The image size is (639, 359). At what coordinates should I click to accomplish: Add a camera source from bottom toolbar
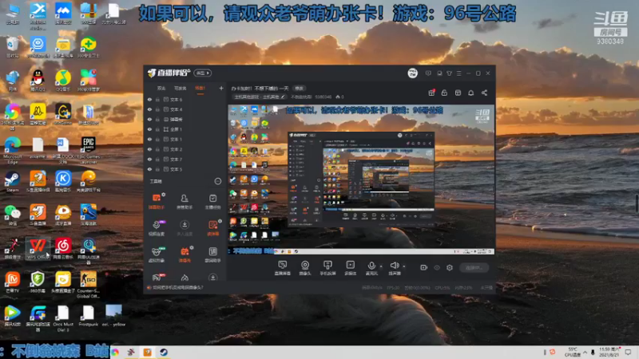[x=305, y=268]
